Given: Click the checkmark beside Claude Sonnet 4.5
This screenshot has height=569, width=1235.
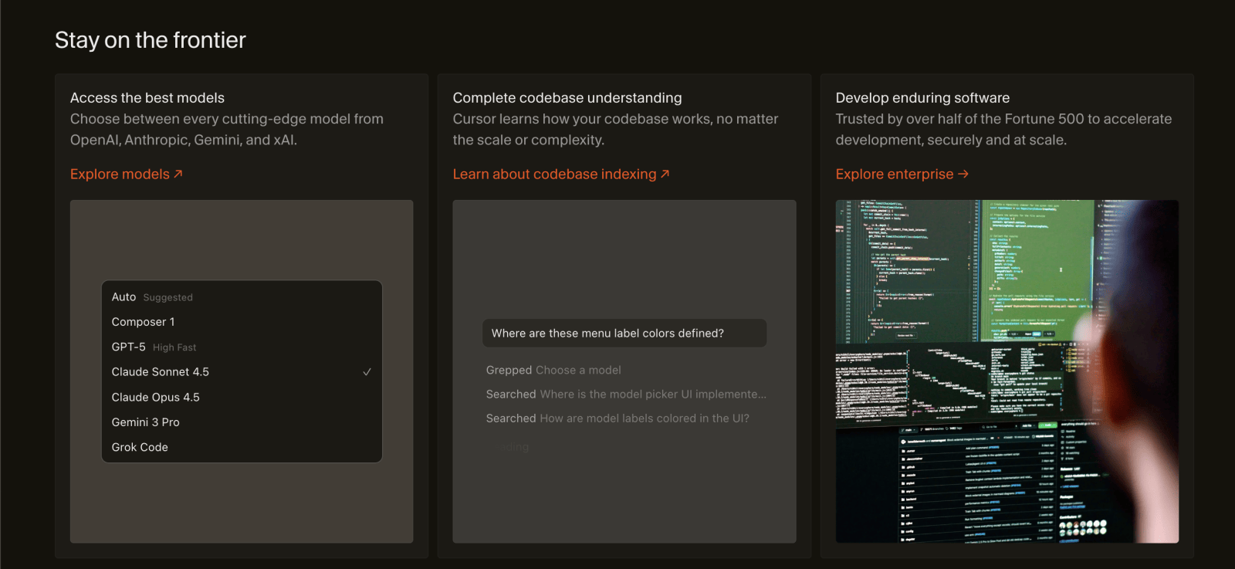Looking at the screenshot, I should click(367, 372).
